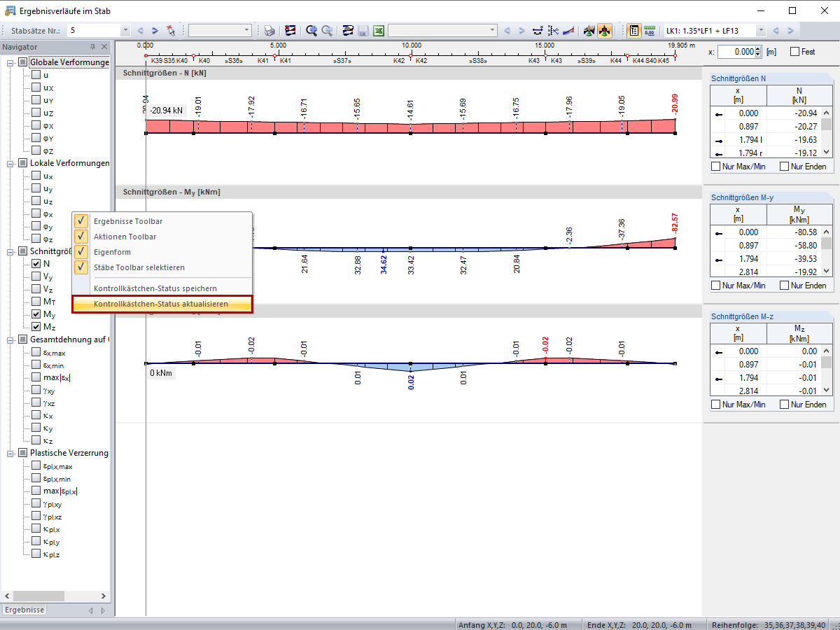Image resolution: width=840 pixels, height=630 pixels.
Task: Choose Kontrollkästchen-Status speichern
Action: coord(162,288)
